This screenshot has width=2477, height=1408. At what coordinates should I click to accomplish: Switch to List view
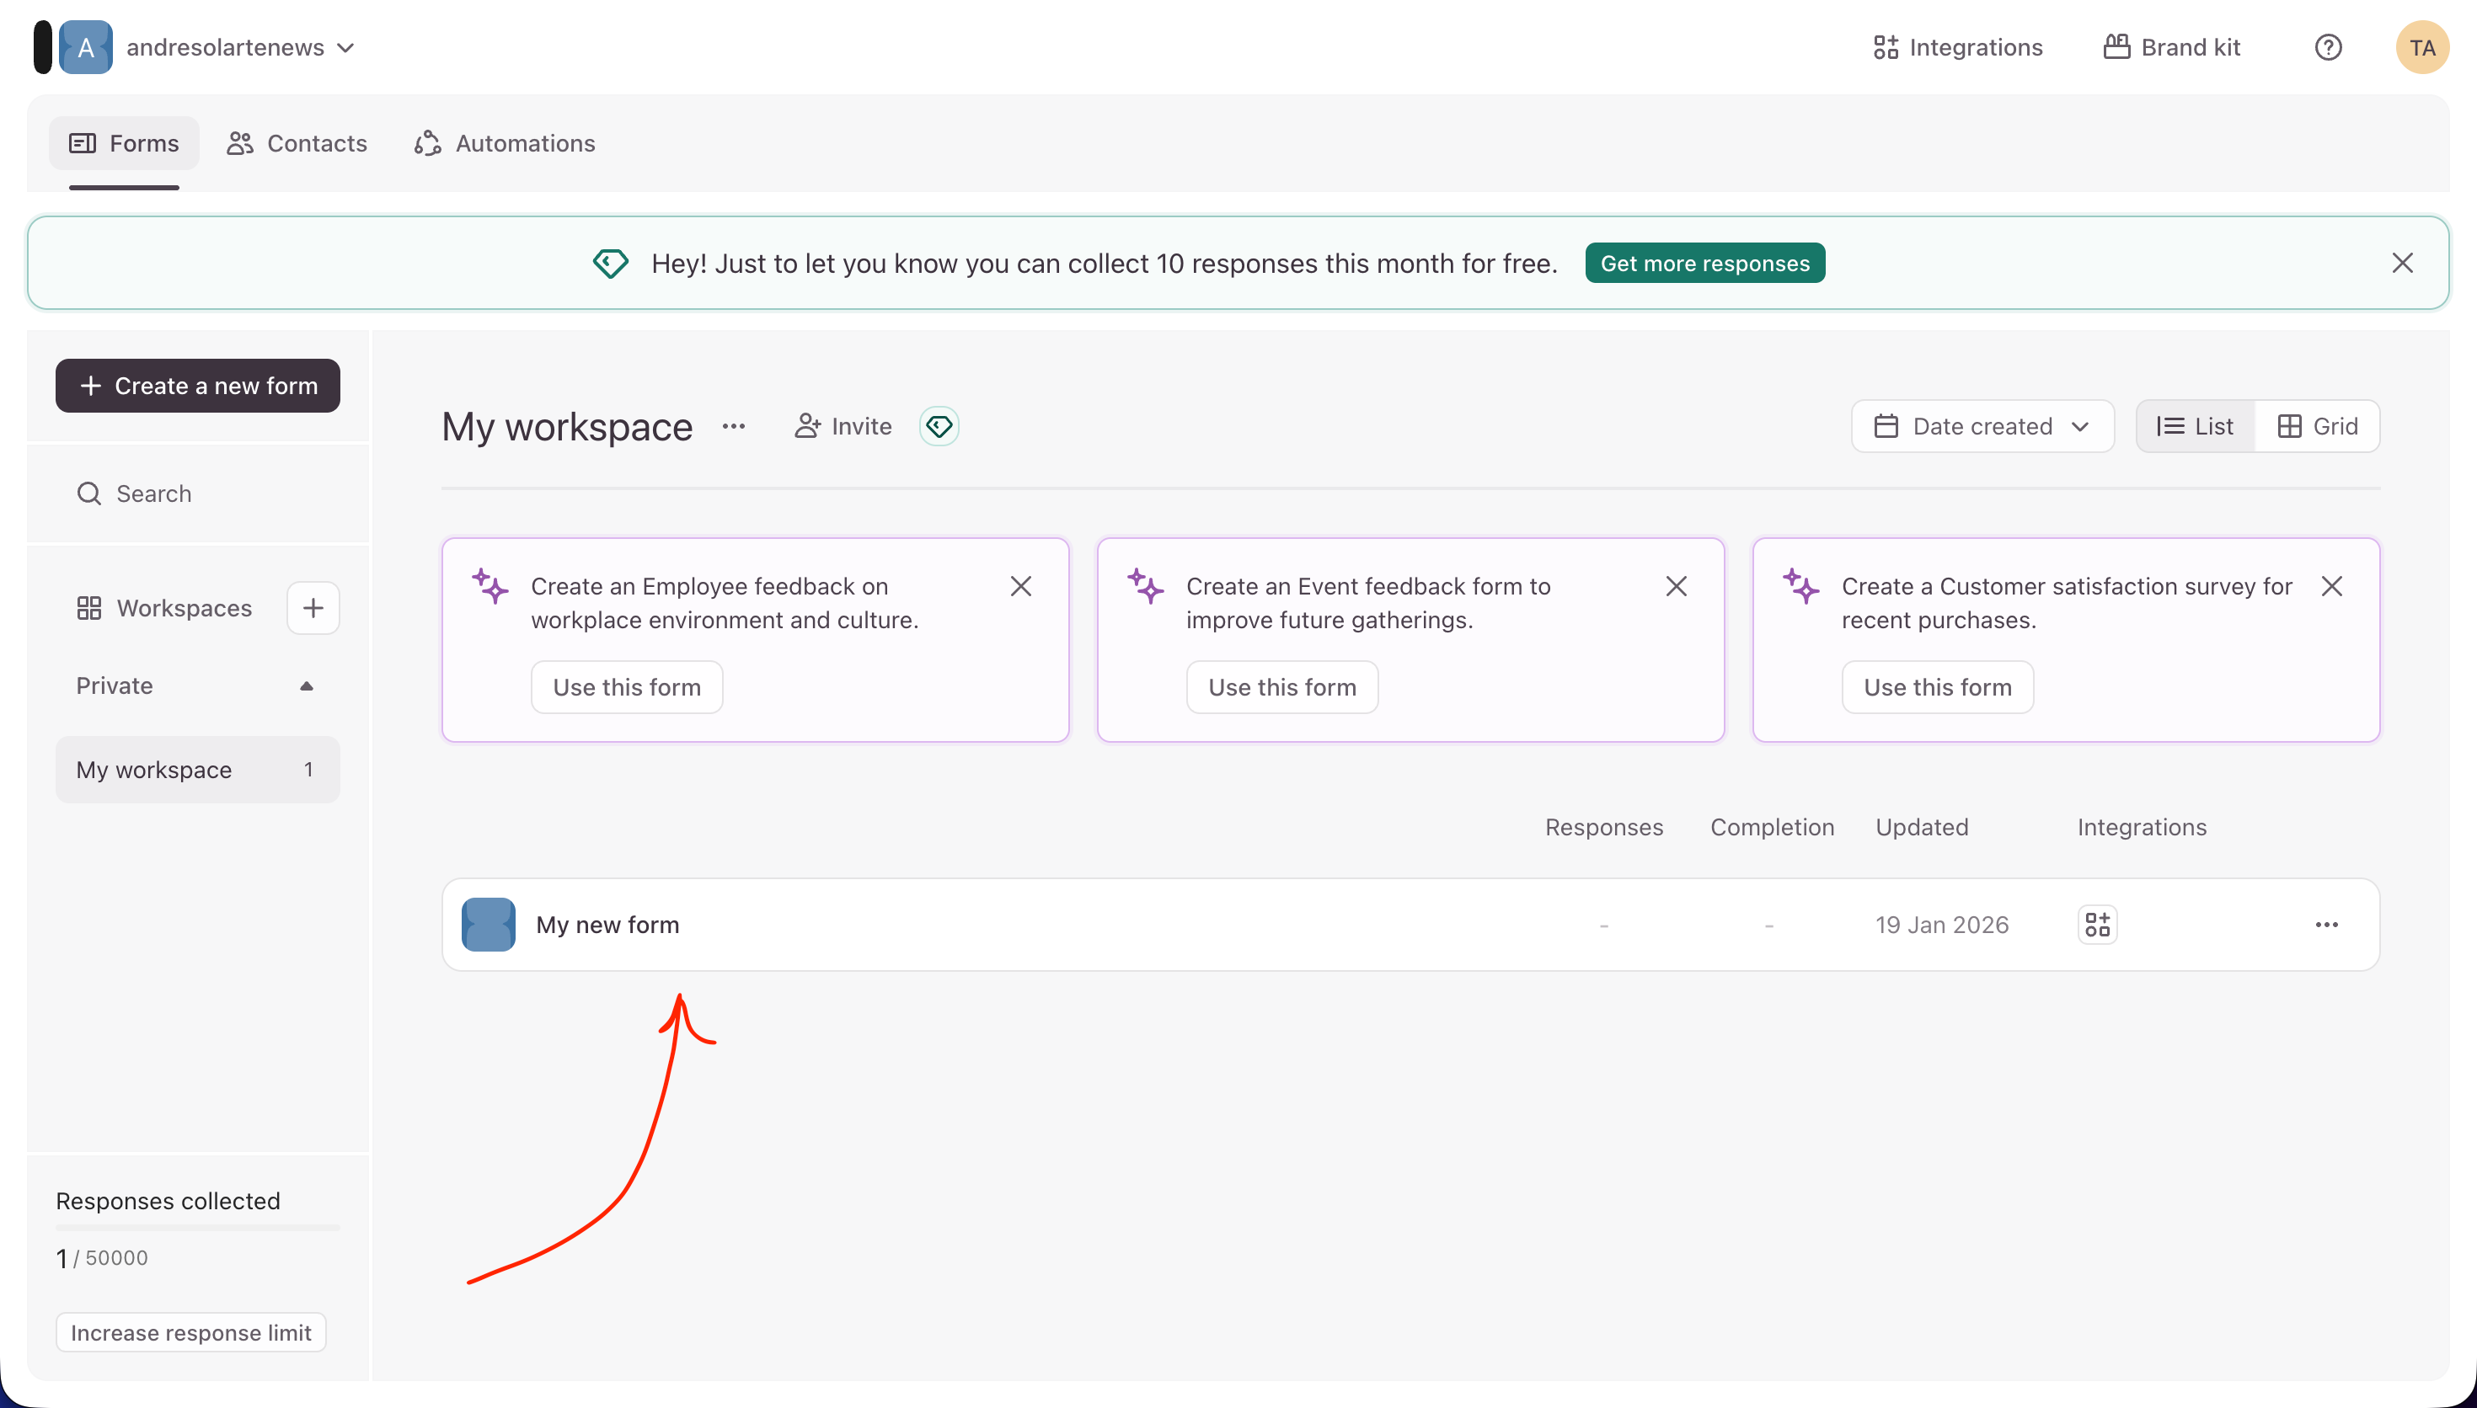coord(2196,426)
